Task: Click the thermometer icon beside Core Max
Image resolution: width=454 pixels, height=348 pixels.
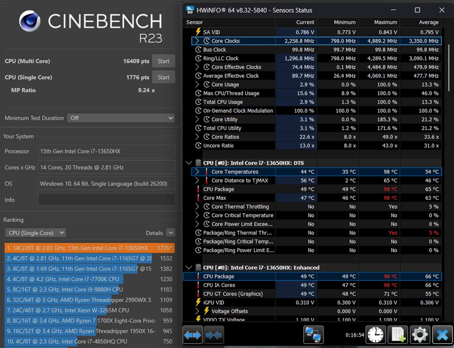Action: click(x=198, y=198)
